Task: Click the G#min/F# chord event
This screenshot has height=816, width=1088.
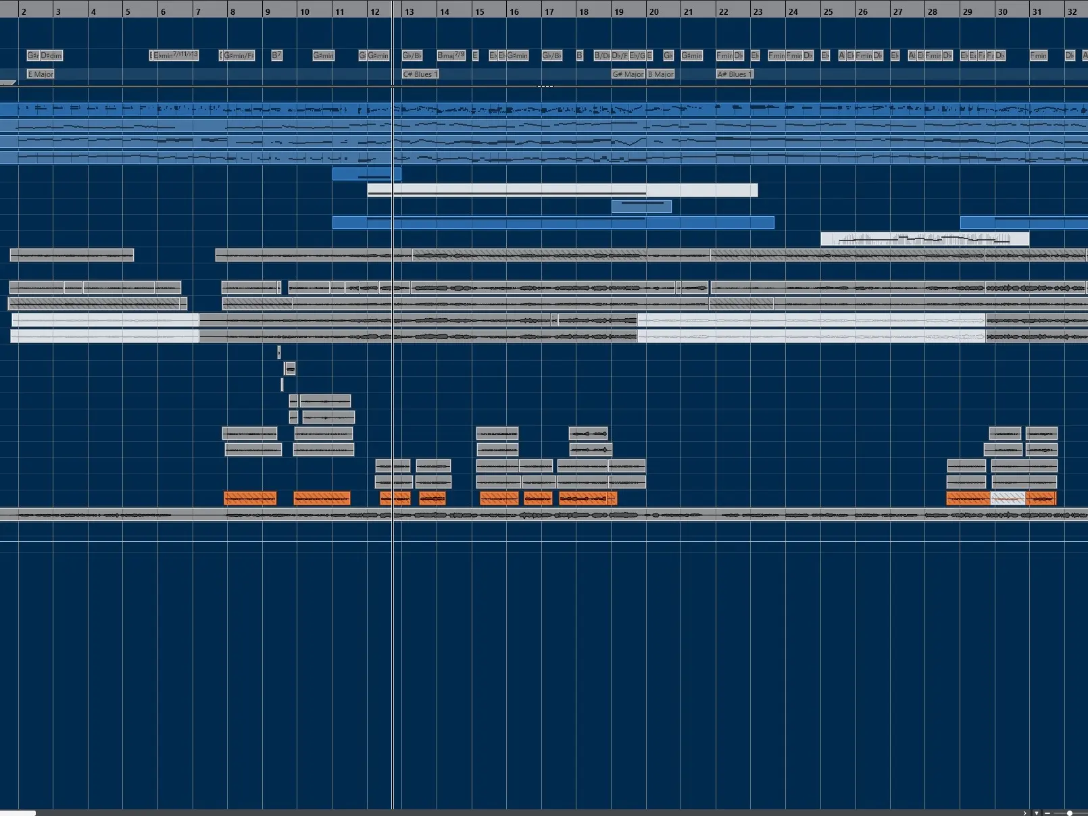Action: tap(239, 55)
